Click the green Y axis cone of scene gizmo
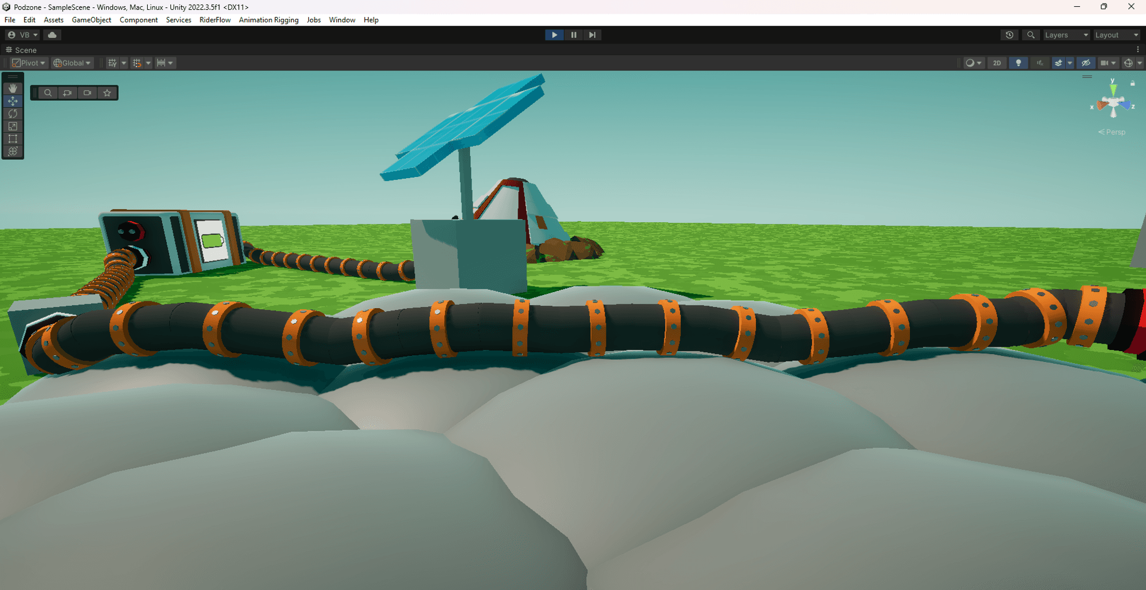The width and height of the screenshot is (1146, 590). tap(1113, 89)
